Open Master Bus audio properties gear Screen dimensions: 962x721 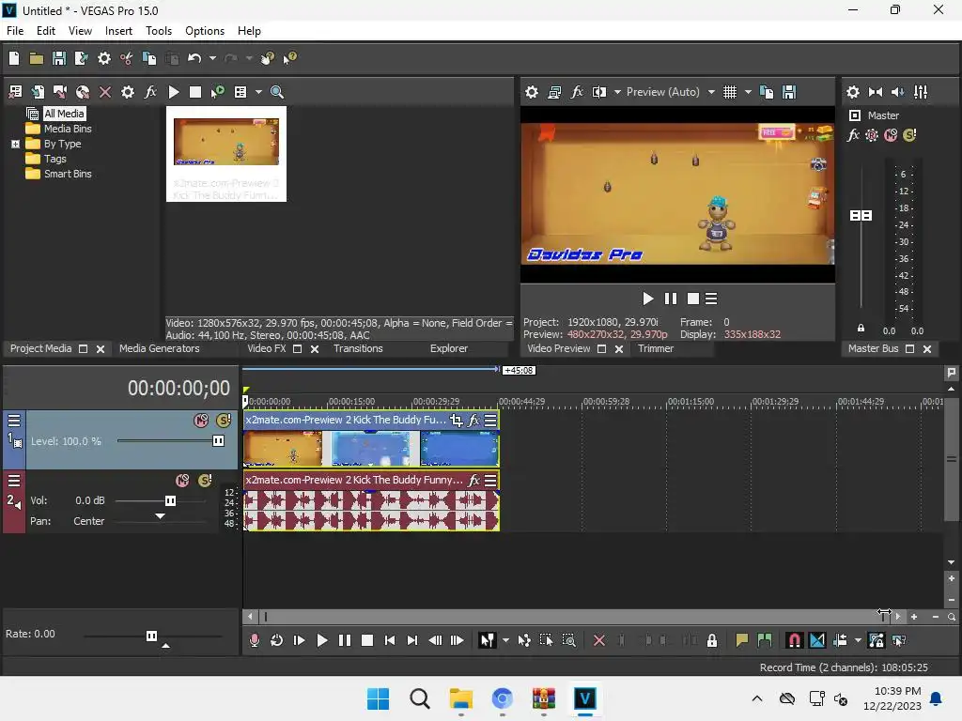(x=853, y=92)
